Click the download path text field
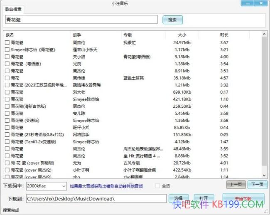Screen dimensions: 270x215 point(96,198)
